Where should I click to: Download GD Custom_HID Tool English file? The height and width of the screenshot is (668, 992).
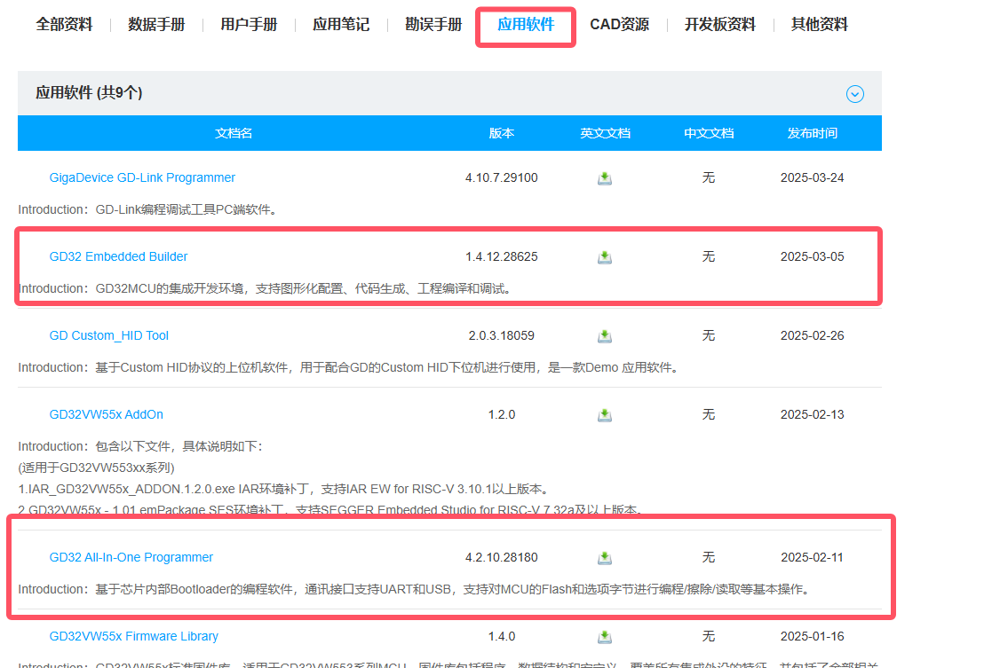[x=605, y=336]
